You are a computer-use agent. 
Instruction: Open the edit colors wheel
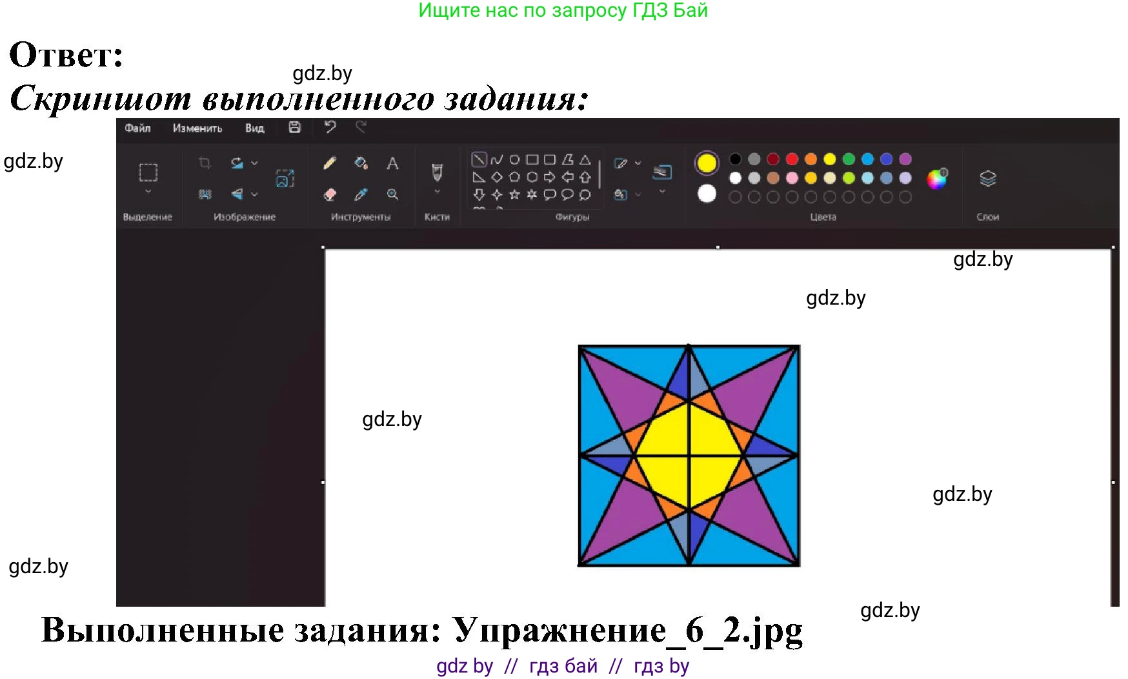click(x=936, y=179)
